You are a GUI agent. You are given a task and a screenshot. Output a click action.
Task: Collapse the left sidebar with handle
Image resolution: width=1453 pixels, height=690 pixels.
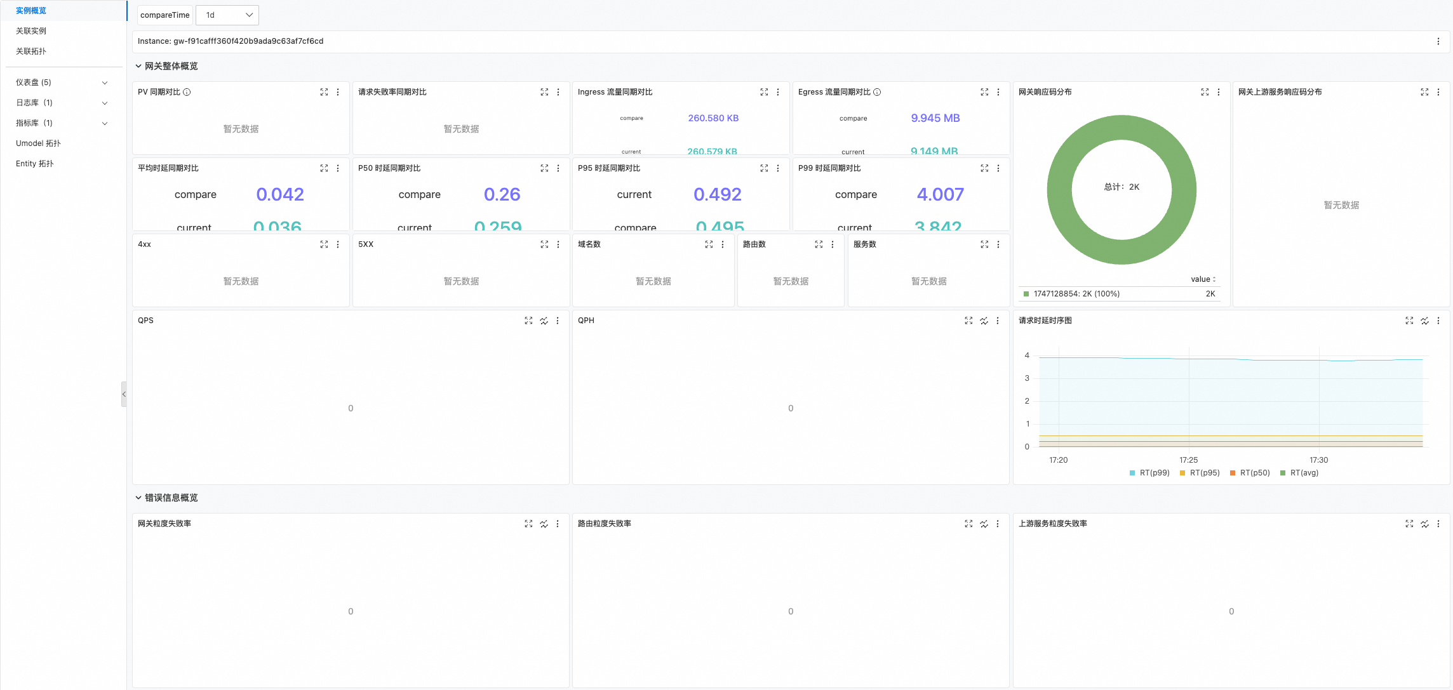[124, 394]
